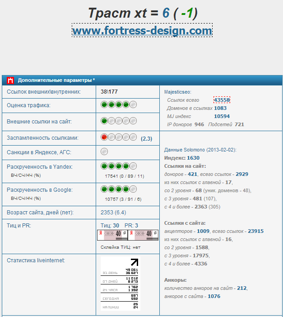Click the 'Ссылки на сайт:' heading
The image size is (283, 317).
(x=185, y=166)
